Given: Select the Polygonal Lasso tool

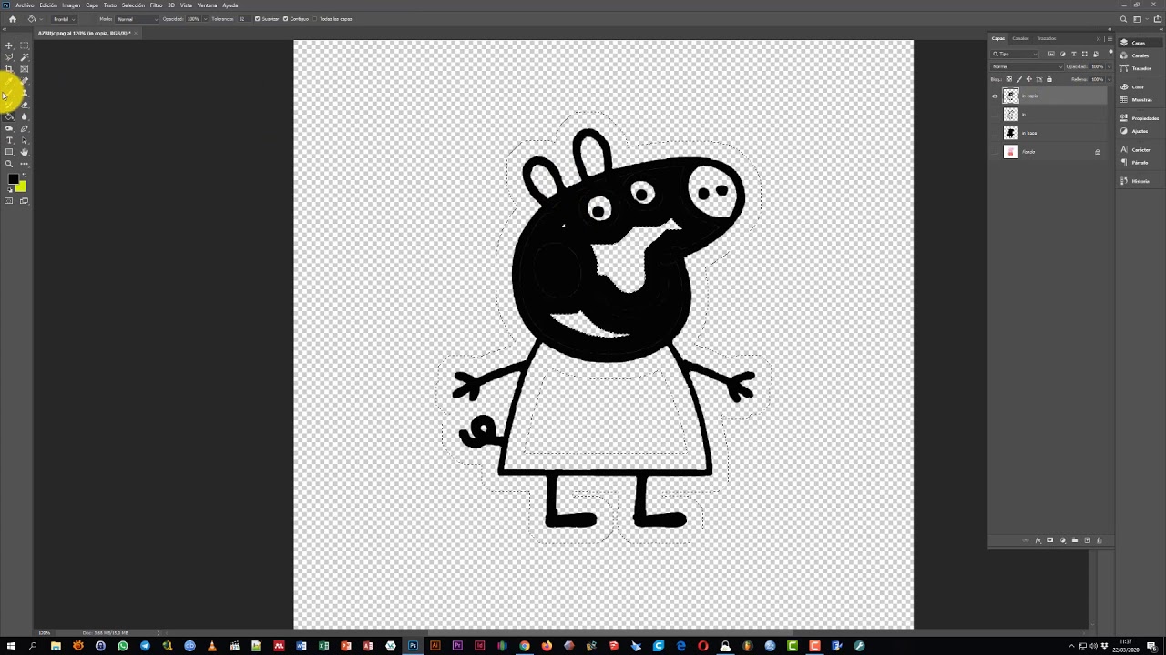Looking at the screenshot, I should [x=9, y=57].
